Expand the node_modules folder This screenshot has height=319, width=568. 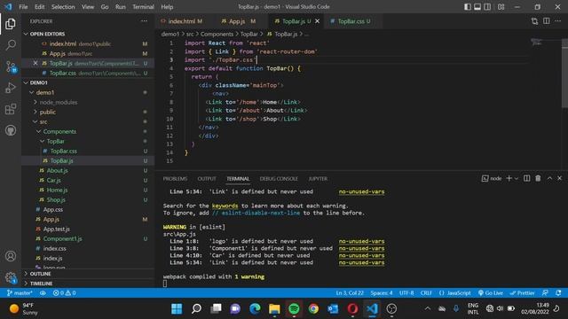(x=35, y=103)
